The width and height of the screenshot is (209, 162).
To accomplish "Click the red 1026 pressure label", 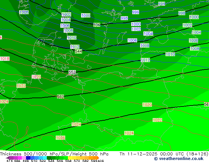I will coord(60,138).
